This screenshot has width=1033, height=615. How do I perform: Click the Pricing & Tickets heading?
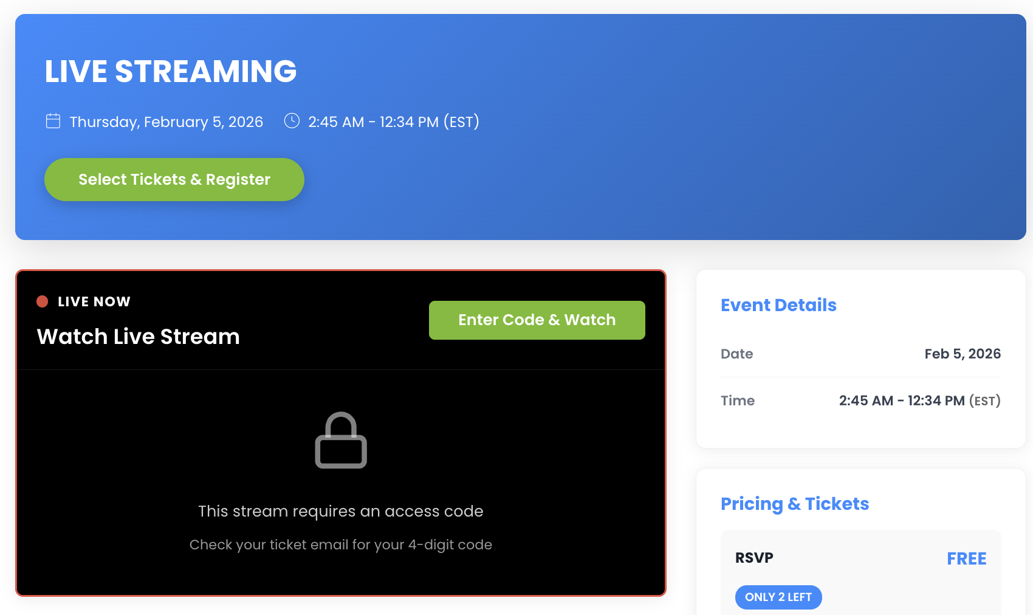pyautogui.click(x=794, y=504)
